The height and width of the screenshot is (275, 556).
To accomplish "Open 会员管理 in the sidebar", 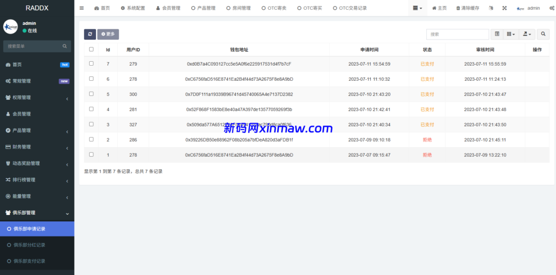I will [x=37, y=114].
